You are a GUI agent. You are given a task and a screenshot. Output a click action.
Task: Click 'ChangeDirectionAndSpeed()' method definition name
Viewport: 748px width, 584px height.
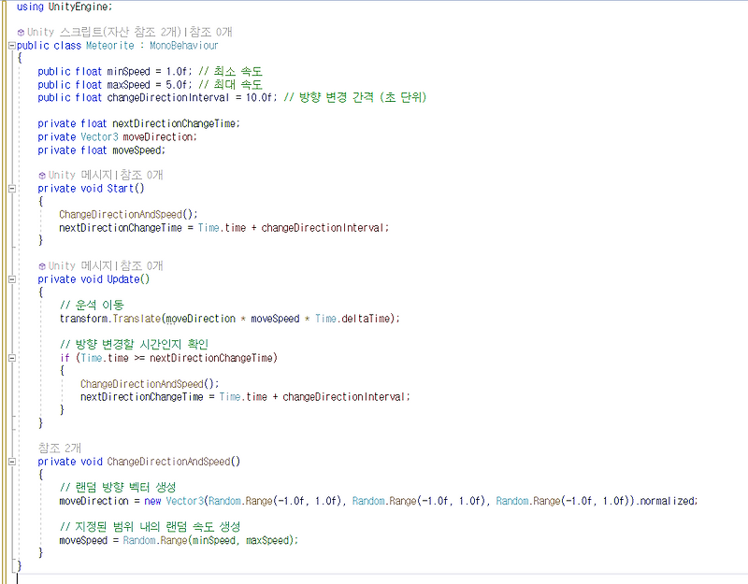(174, 462)
